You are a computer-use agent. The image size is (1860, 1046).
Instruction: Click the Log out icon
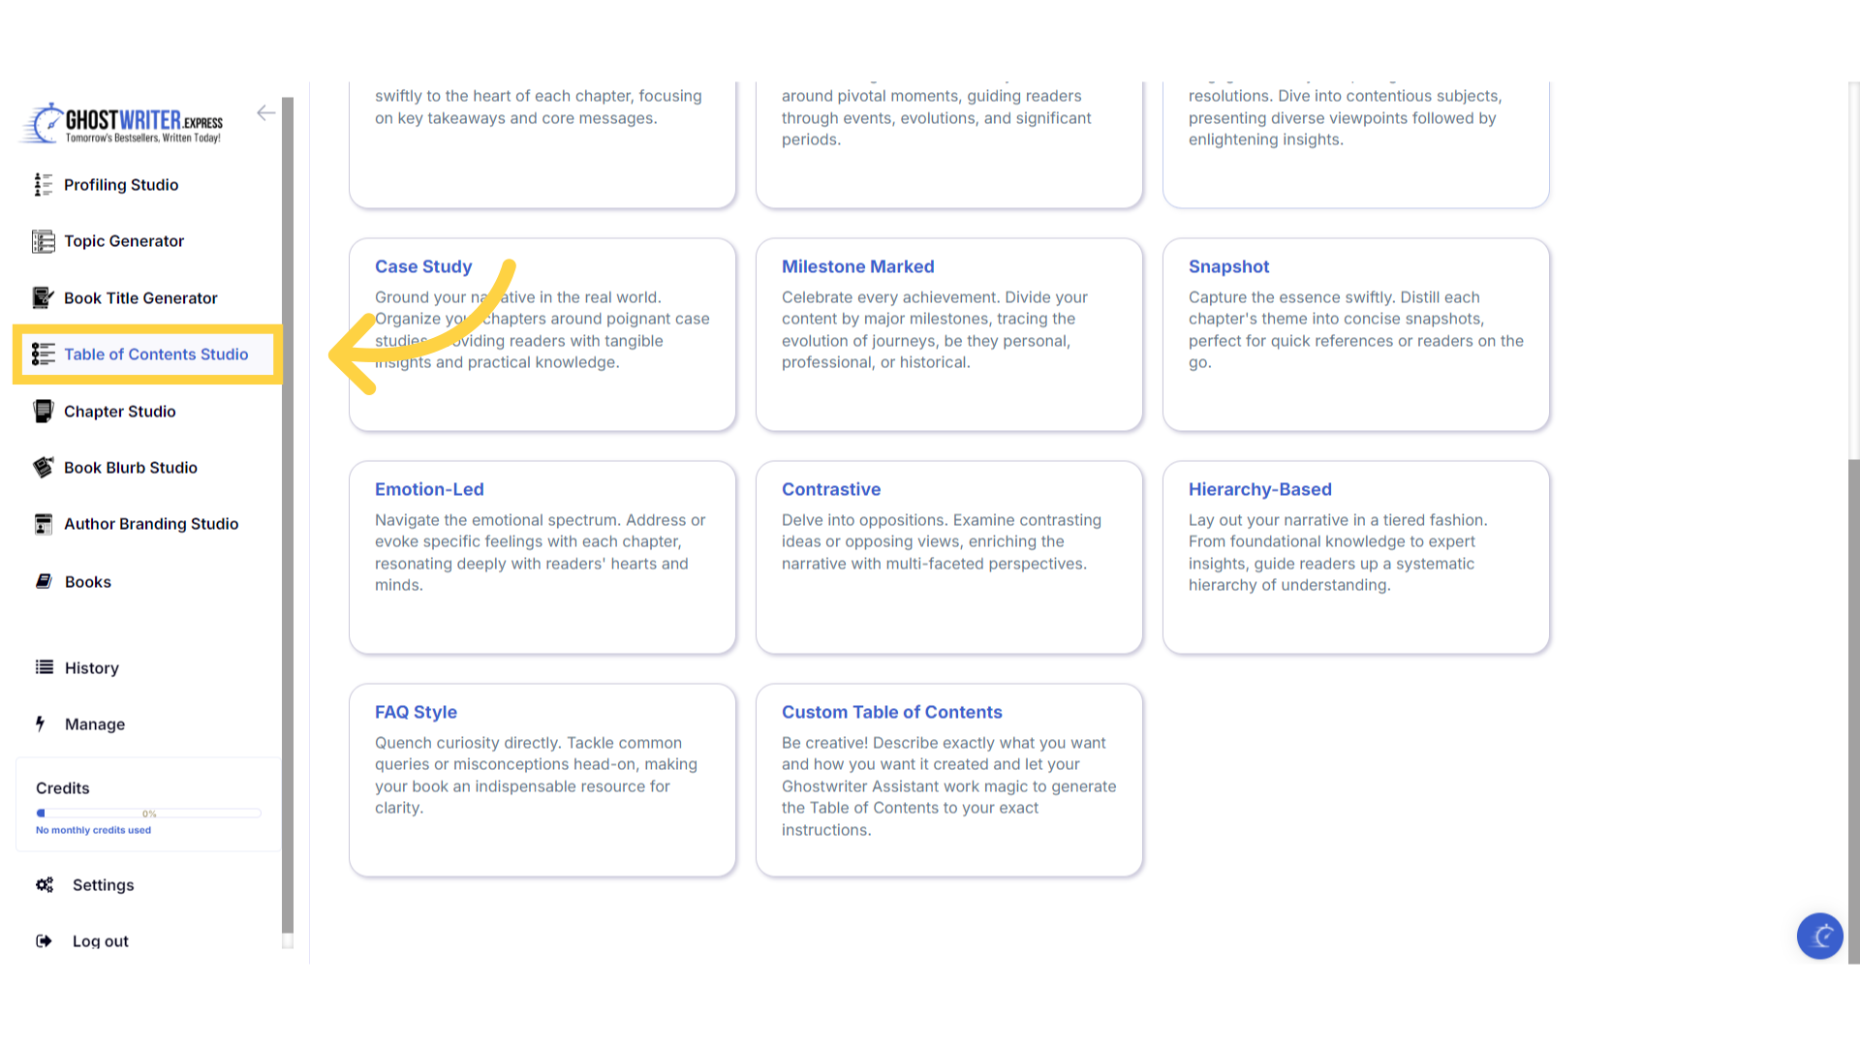pos(44,941)
